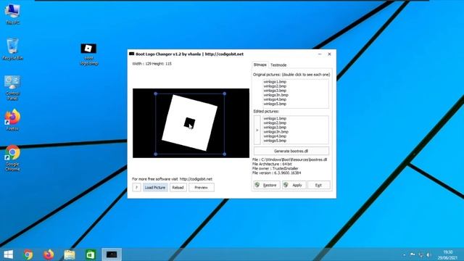Open Control Panel desktop icon
Image resolution: width=464 pixels, height=261 pixels.
pos(12,88)
